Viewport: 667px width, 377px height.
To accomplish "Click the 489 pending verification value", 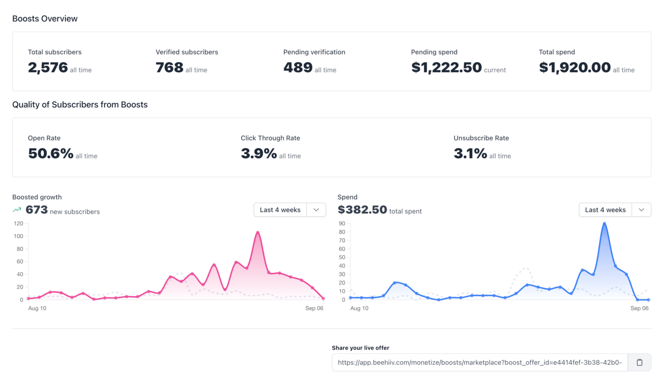I will (298, 68).
